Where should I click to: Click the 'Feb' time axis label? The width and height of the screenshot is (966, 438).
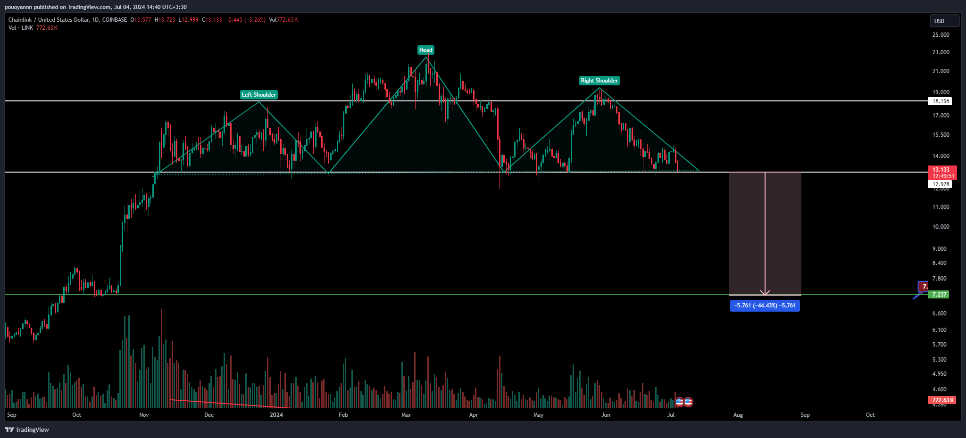(343, 415)
